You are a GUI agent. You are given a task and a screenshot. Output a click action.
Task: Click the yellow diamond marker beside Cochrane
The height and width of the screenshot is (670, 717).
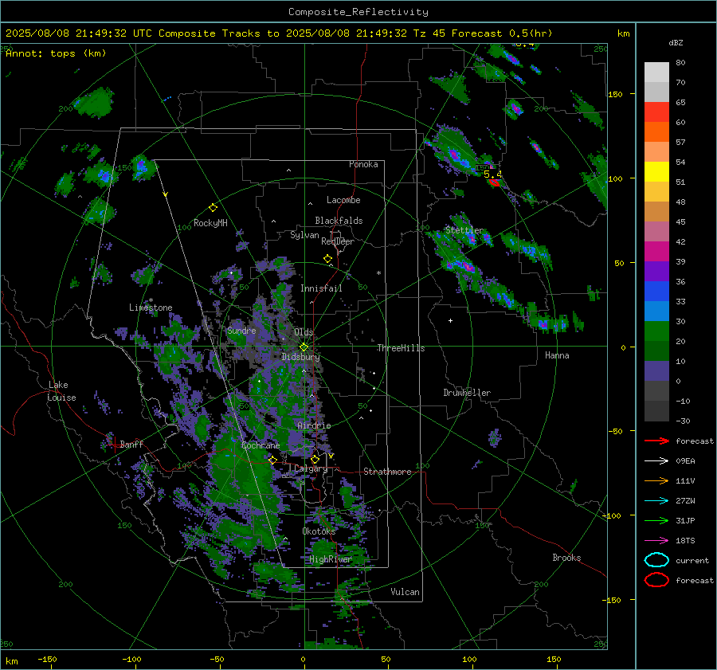coord(272,460)
